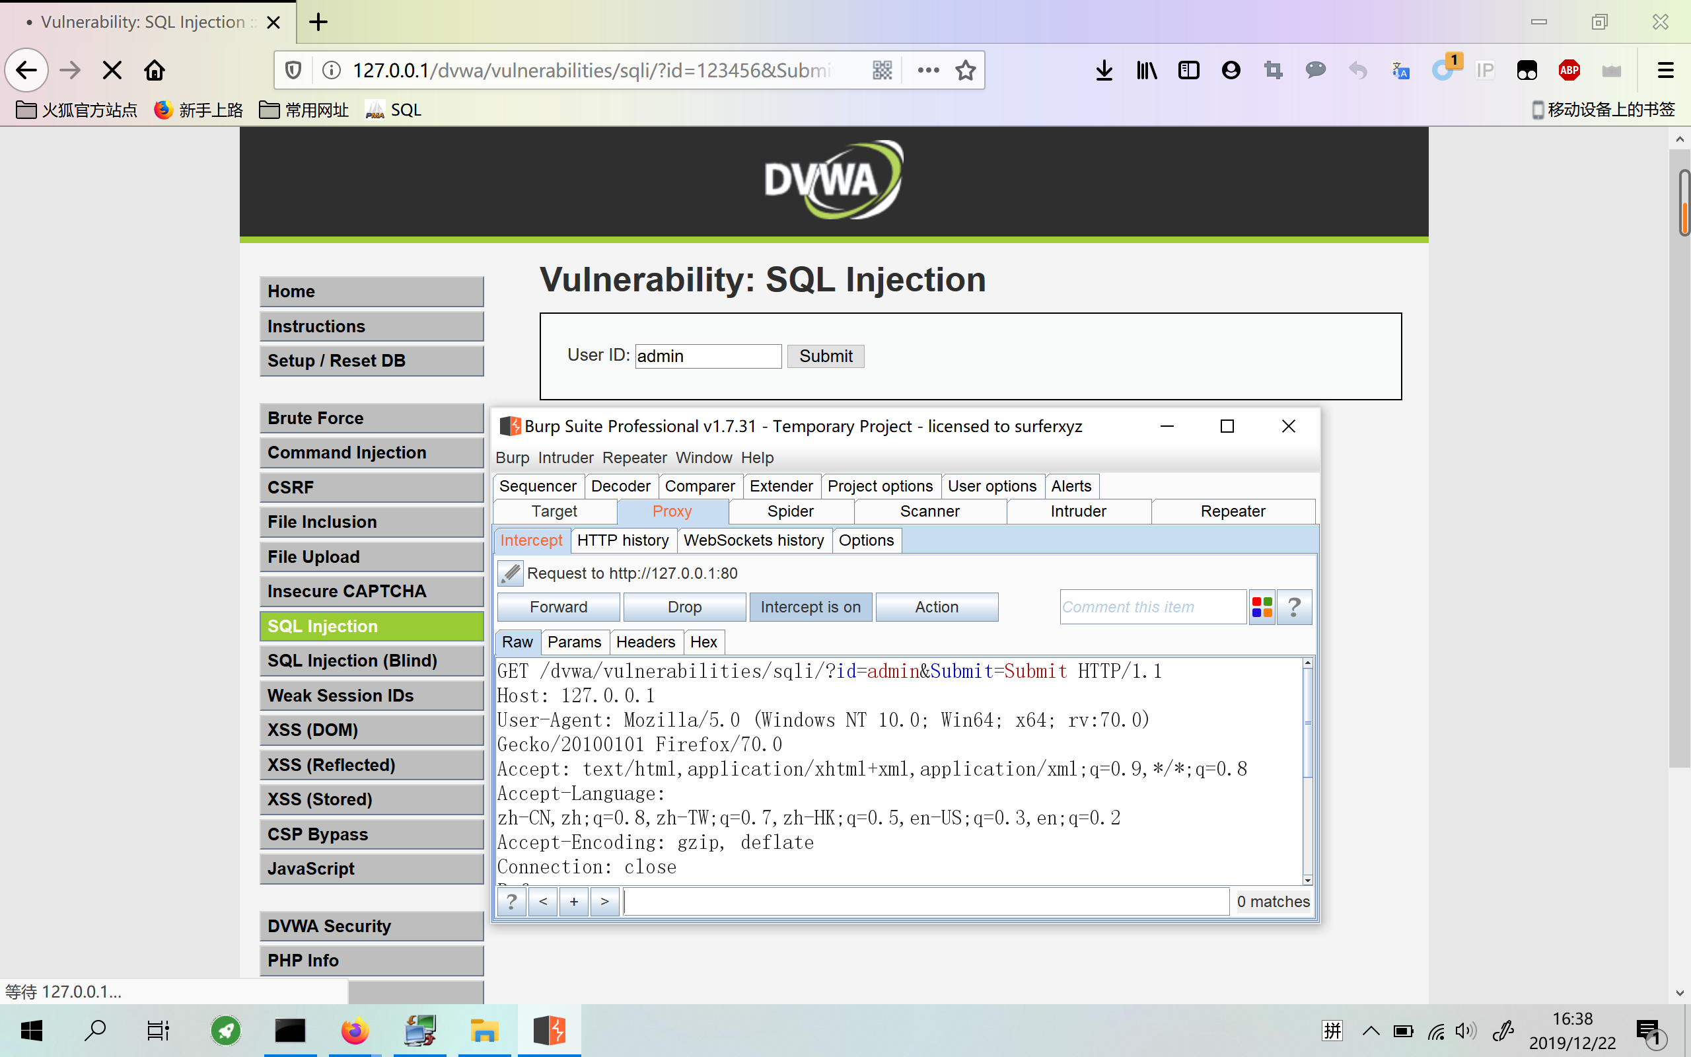Bookmark page with star icon
1691x1057 pixels.
[x=965, y=70]
